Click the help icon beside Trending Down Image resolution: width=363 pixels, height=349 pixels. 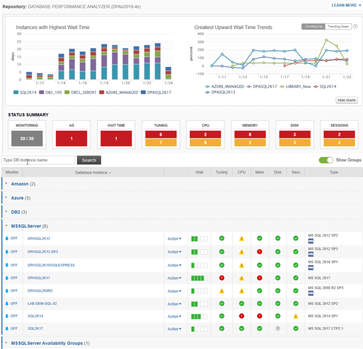point(356,27)
